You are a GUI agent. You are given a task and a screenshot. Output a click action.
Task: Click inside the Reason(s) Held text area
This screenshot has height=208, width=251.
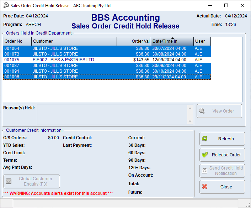click(112, 114)
